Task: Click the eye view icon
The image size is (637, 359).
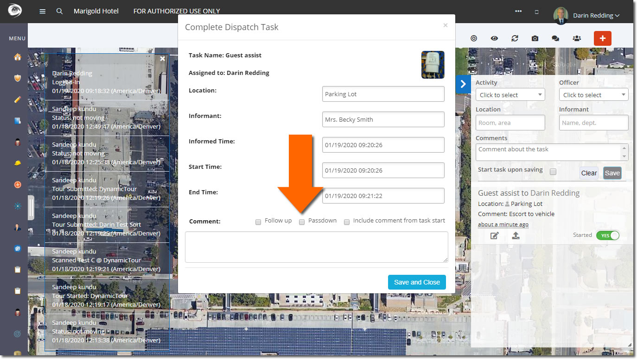Action: pos(494,38)
